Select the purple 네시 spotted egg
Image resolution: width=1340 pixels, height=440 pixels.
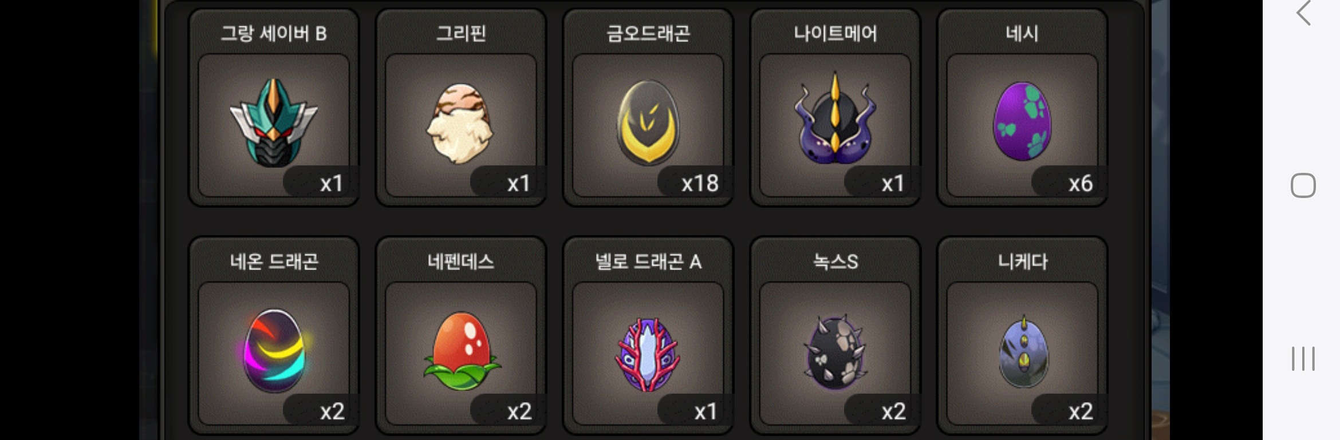(1022, 121)
